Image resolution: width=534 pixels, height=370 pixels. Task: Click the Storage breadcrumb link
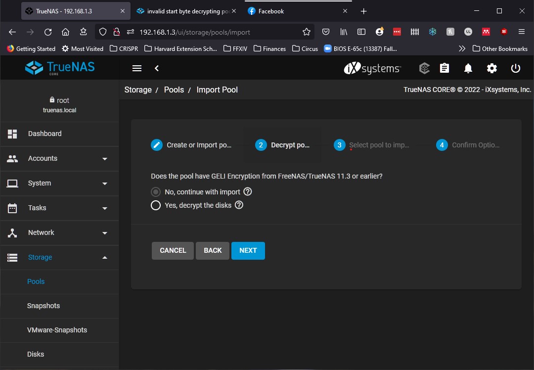(138, 90)
